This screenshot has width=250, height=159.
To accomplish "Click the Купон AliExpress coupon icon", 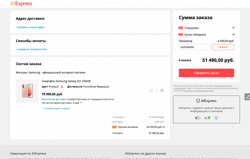I will click(181, 34).
